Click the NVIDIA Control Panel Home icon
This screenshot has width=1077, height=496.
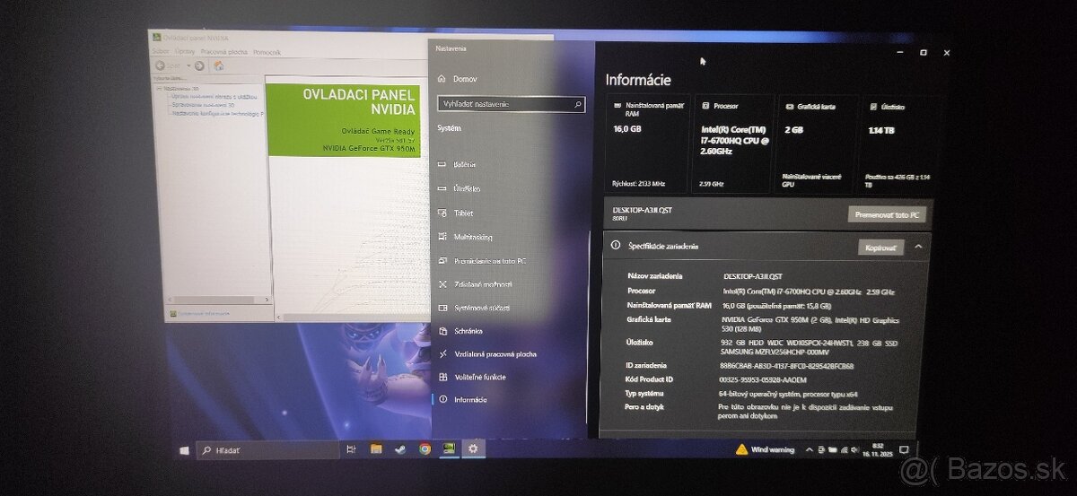[x=218, y=65]
